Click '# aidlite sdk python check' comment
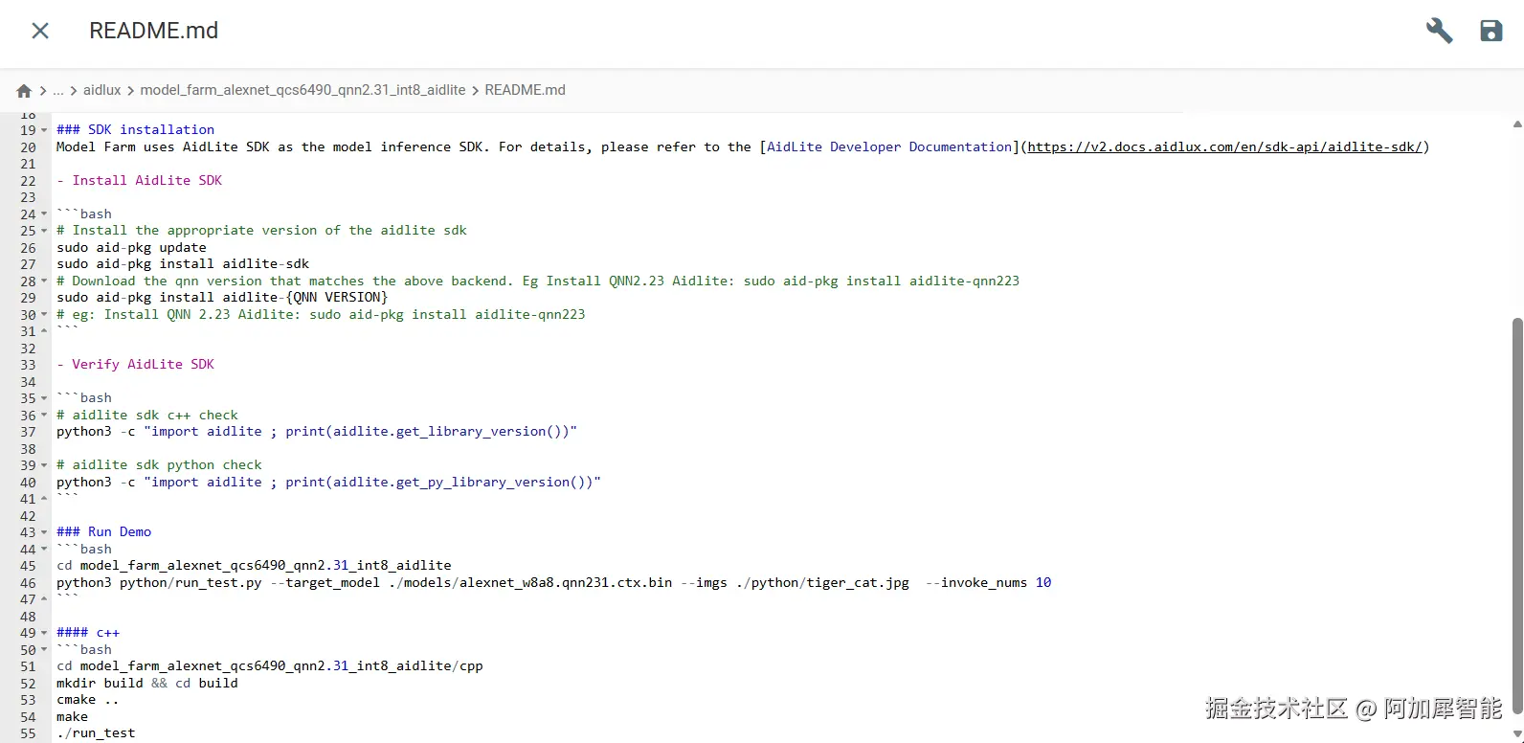This screenshot has width=1524, height=743. [x=159, y=464]
